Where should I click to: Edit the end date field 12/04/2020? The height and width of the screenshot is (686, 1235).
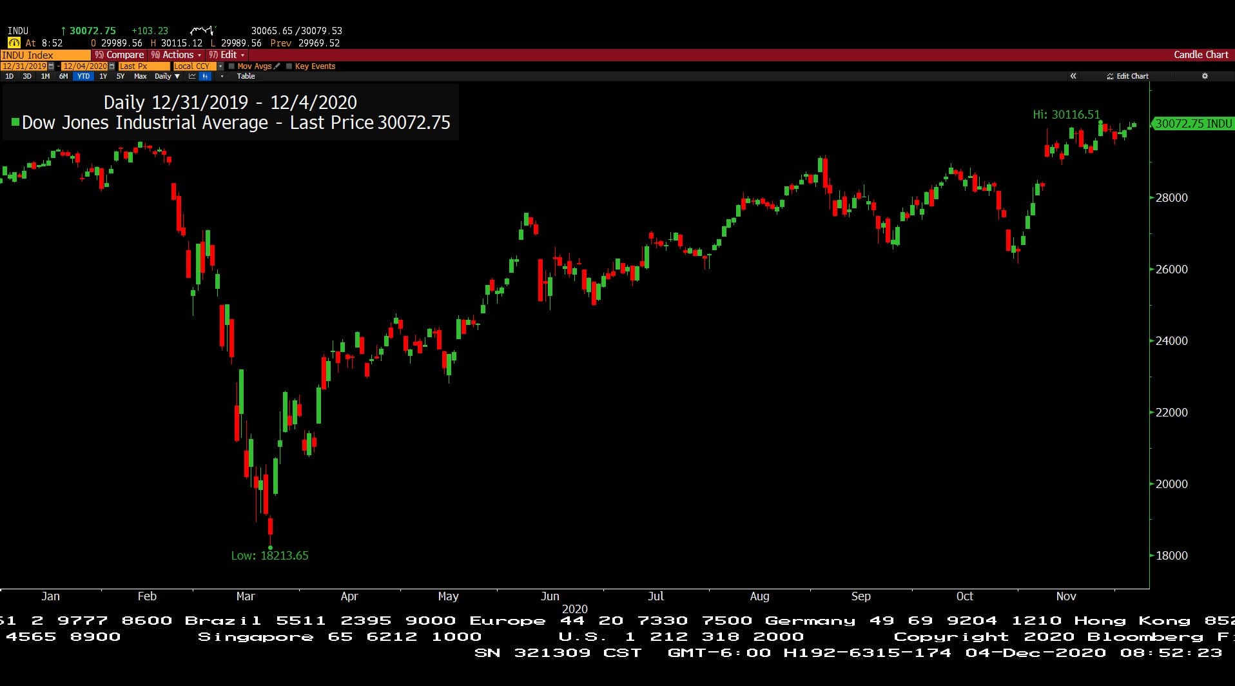point(84,66)
